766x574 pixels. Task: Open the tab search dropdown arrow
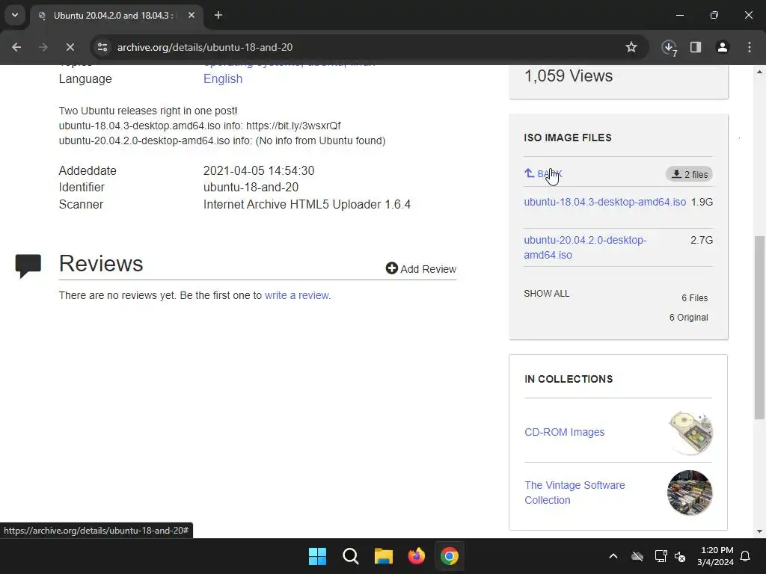click(x=15, y=15)
